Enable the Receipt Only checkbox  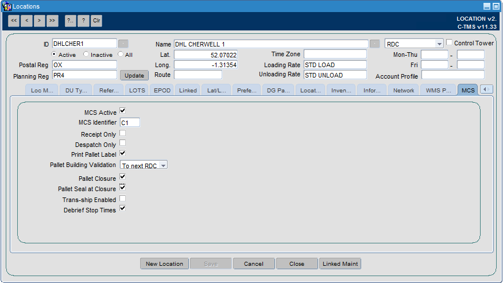tap(122, 133)
